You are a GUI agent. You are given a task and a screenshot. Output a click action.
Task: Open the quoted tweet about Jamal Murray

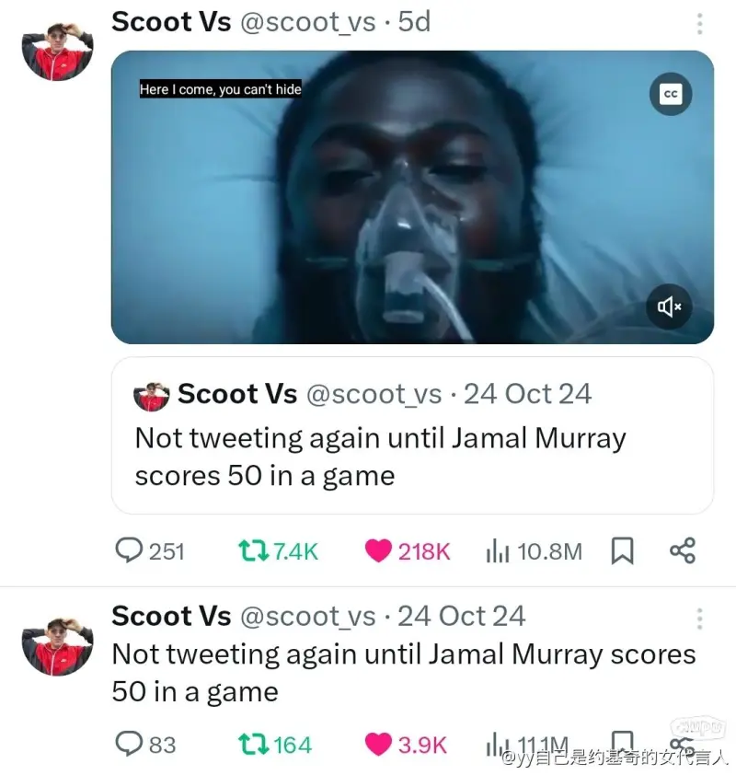(x=412, y=435)
